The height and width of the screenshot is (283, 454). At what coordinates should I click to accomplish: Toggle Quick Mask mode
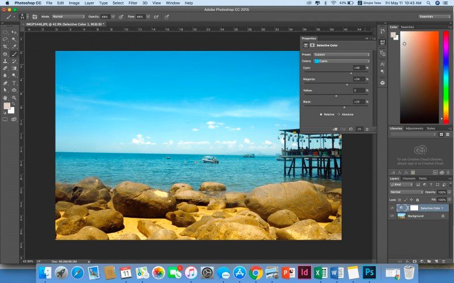pos(5,119)
